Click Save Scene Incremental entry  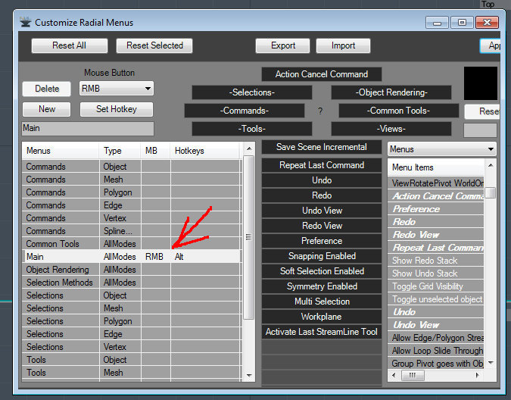[322, 147]
